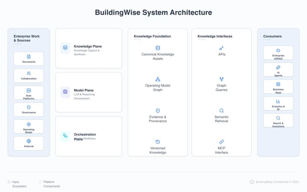Viewport: 307px width, 192px height.
Task: Select the Documents icon
Action: click(x=29, y=57)
